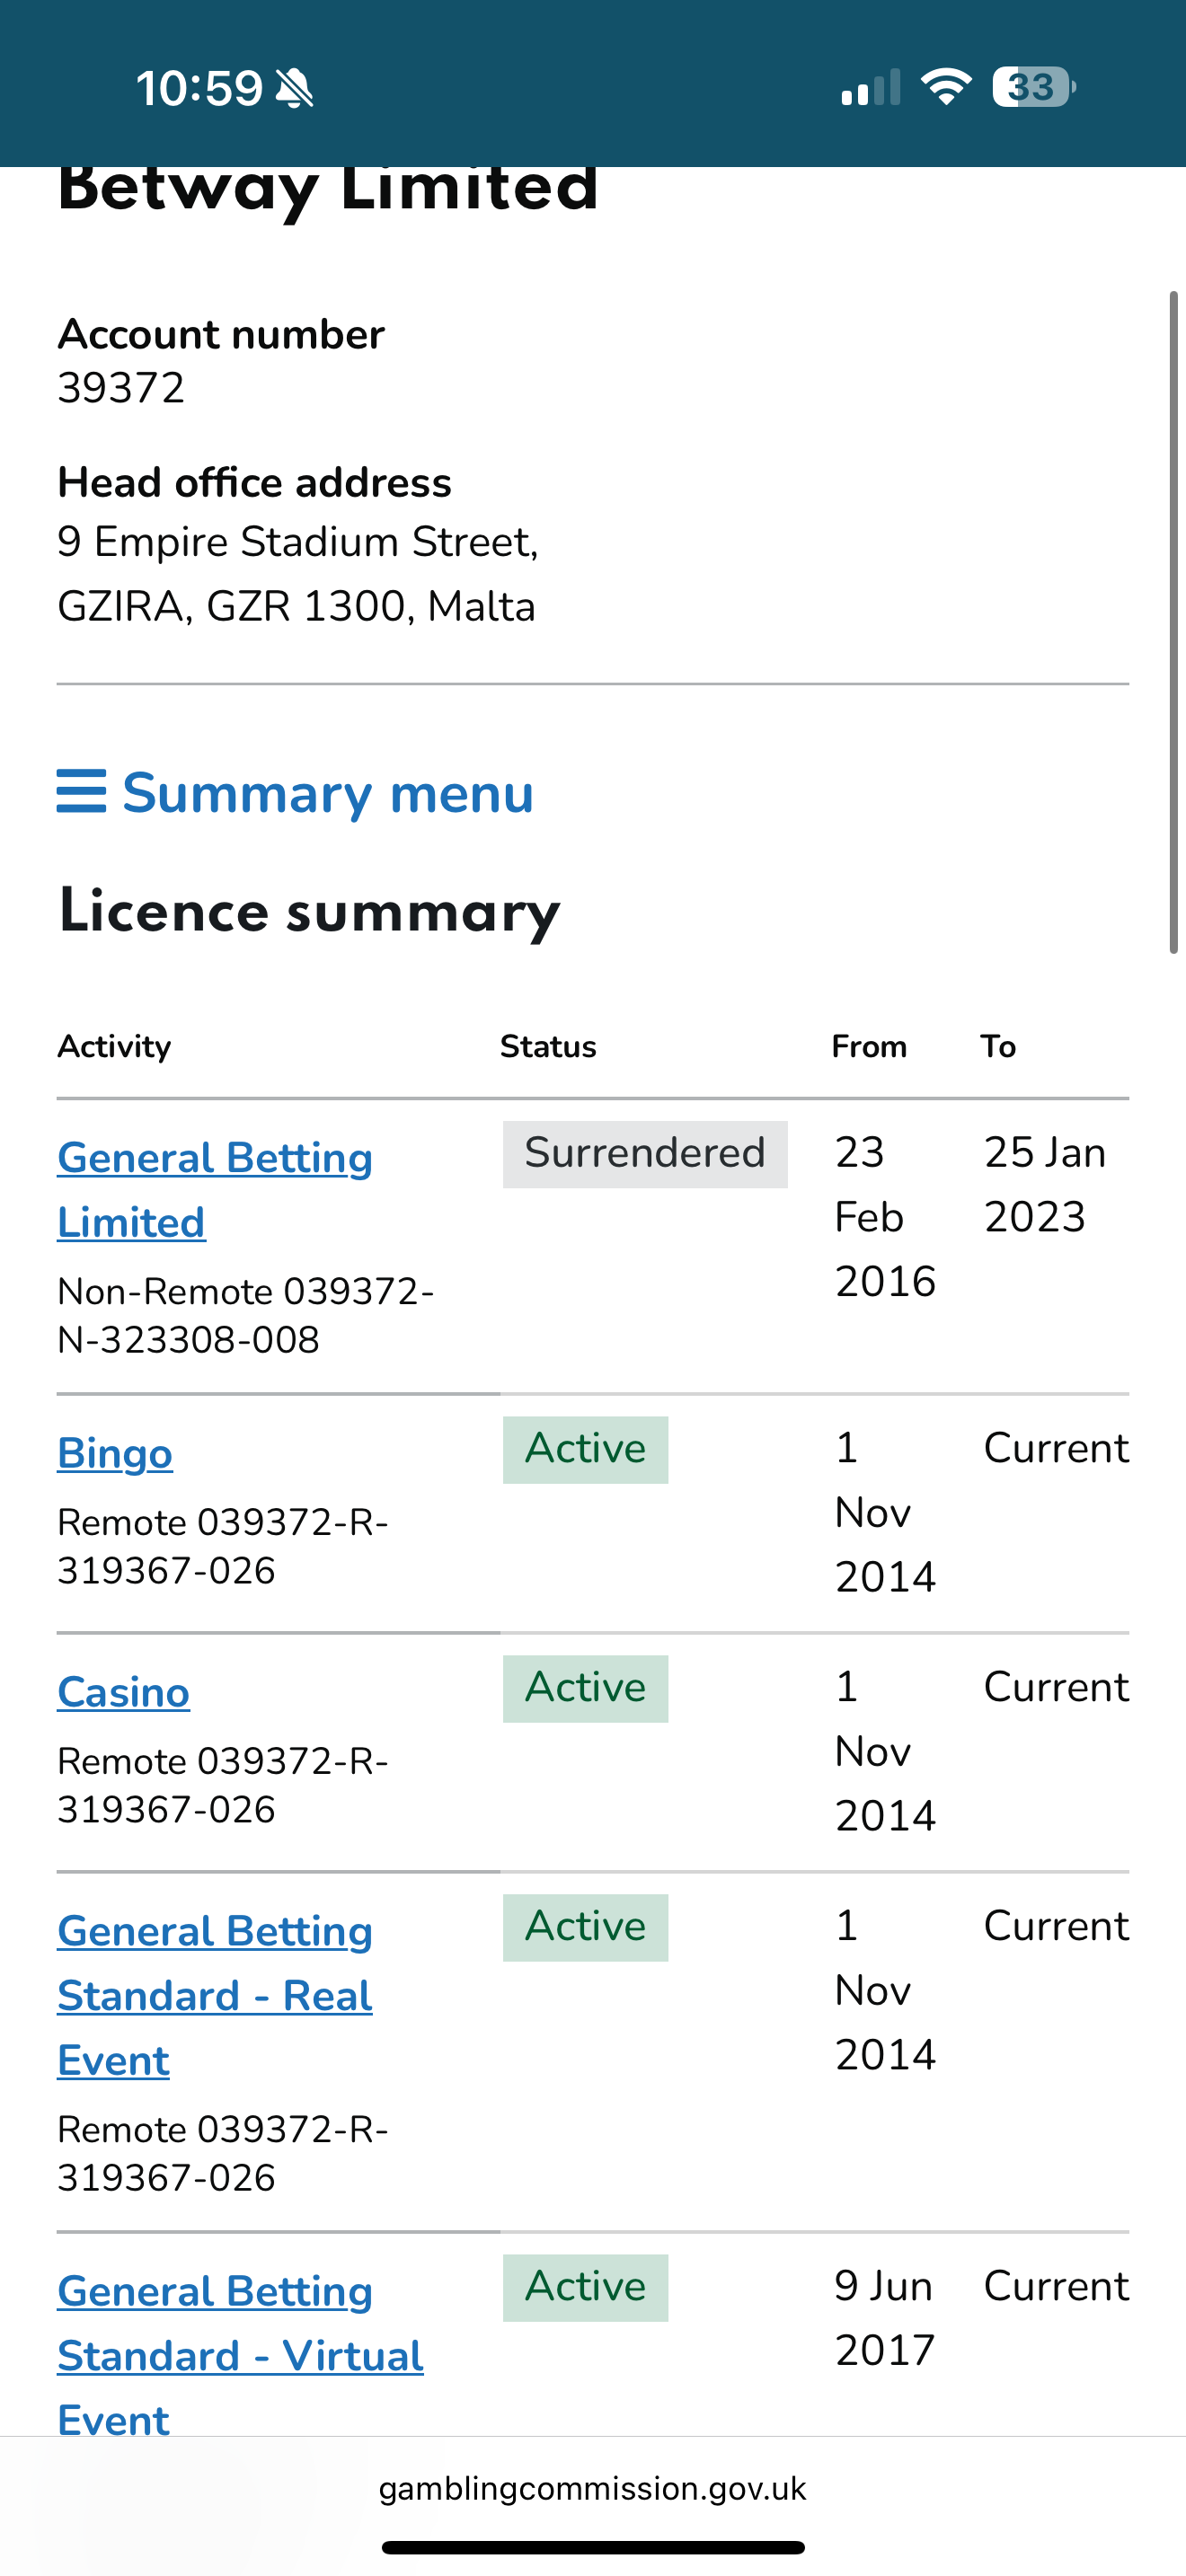
Task: Open General Betting Standard - Real Event link
Action: pyautogui.click(x=214, y=1995)
